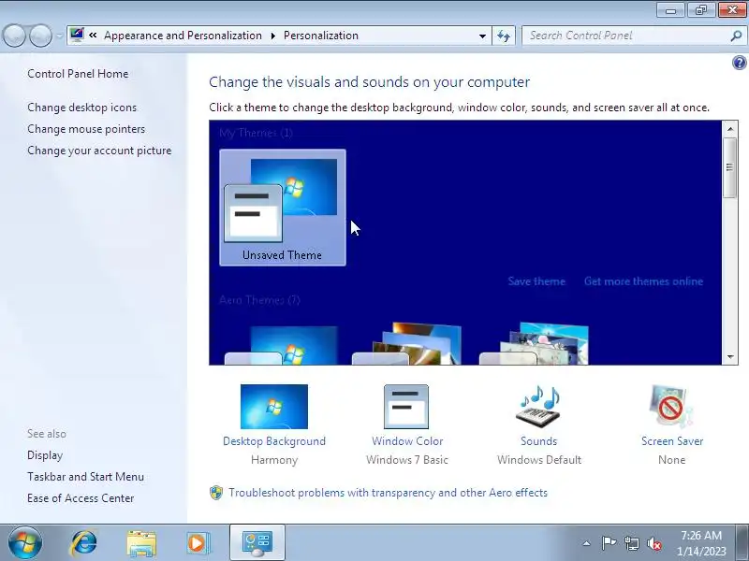Open the Windows Start orb
Image resolution: width=749 pixels, height=561 pixels.
click(x=25, y=542)
